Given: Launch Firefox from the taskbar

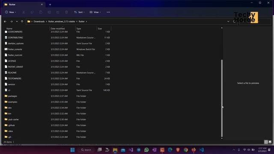Looking at the screenshot, I should pyautogui.click(x=194, y=150).
